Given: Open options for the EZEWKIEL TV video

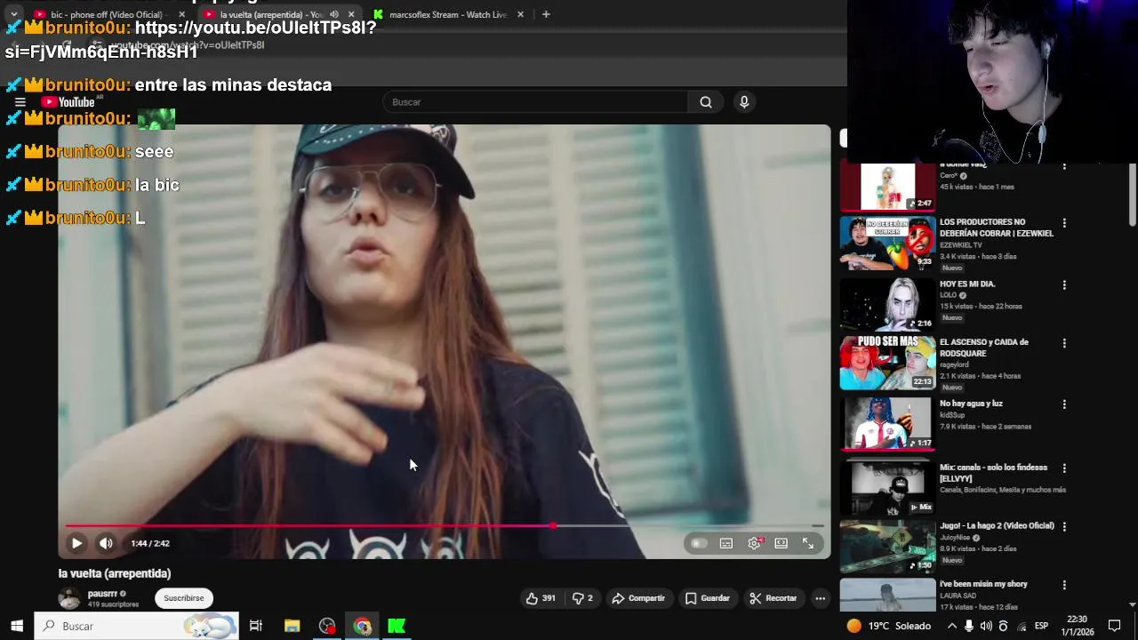Looking at the screenshot, I should [1064, 223].
